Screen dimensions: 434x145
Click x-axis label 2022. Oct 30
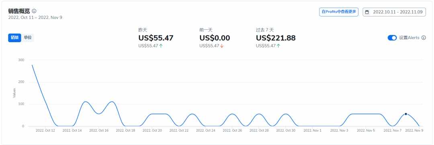coord(286,130)
